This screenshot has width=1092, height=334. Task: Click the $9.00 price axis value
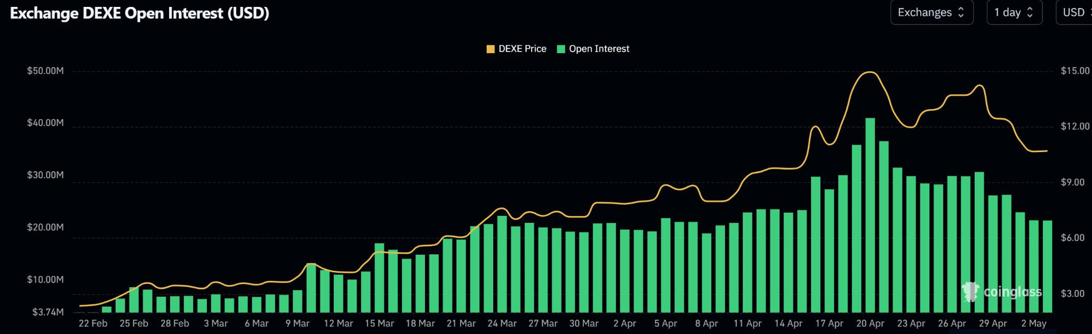1073,182
